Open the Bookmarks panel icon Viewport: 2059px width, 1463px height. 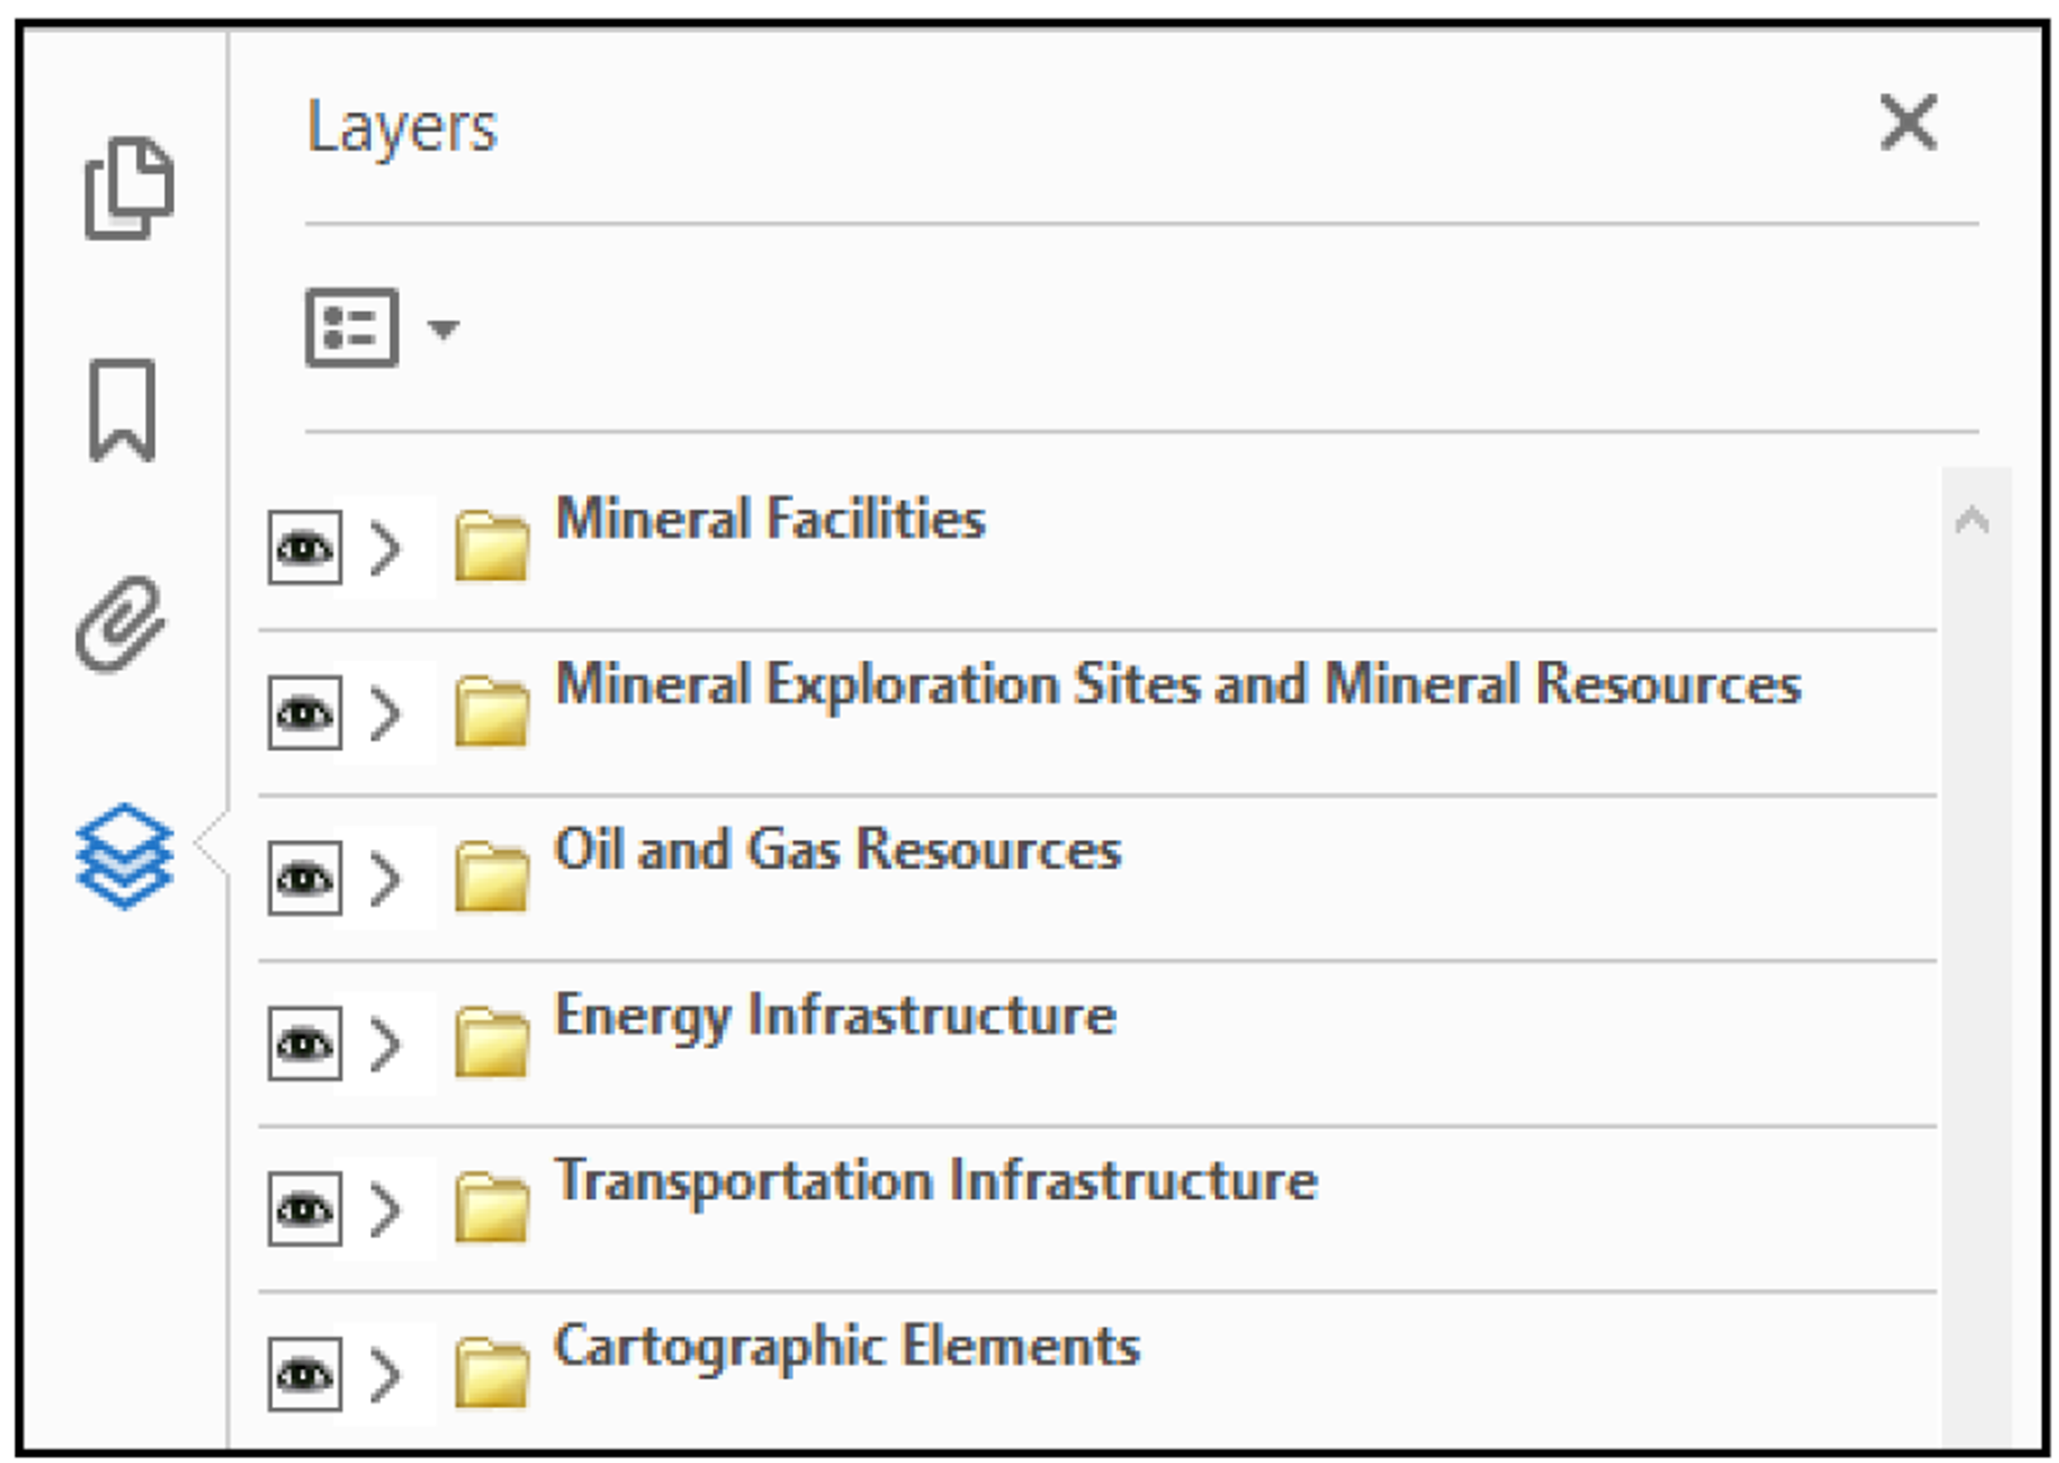point(122,410)
